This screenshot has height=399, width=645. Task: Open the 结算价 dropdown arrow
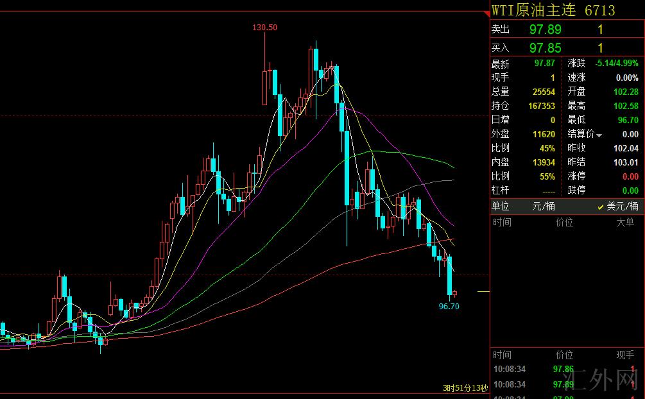(x=599, y=135)
